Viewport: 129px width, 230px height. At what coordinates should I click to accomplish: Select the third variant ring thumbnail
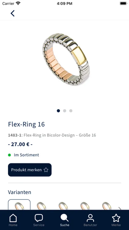pos(63,206)
